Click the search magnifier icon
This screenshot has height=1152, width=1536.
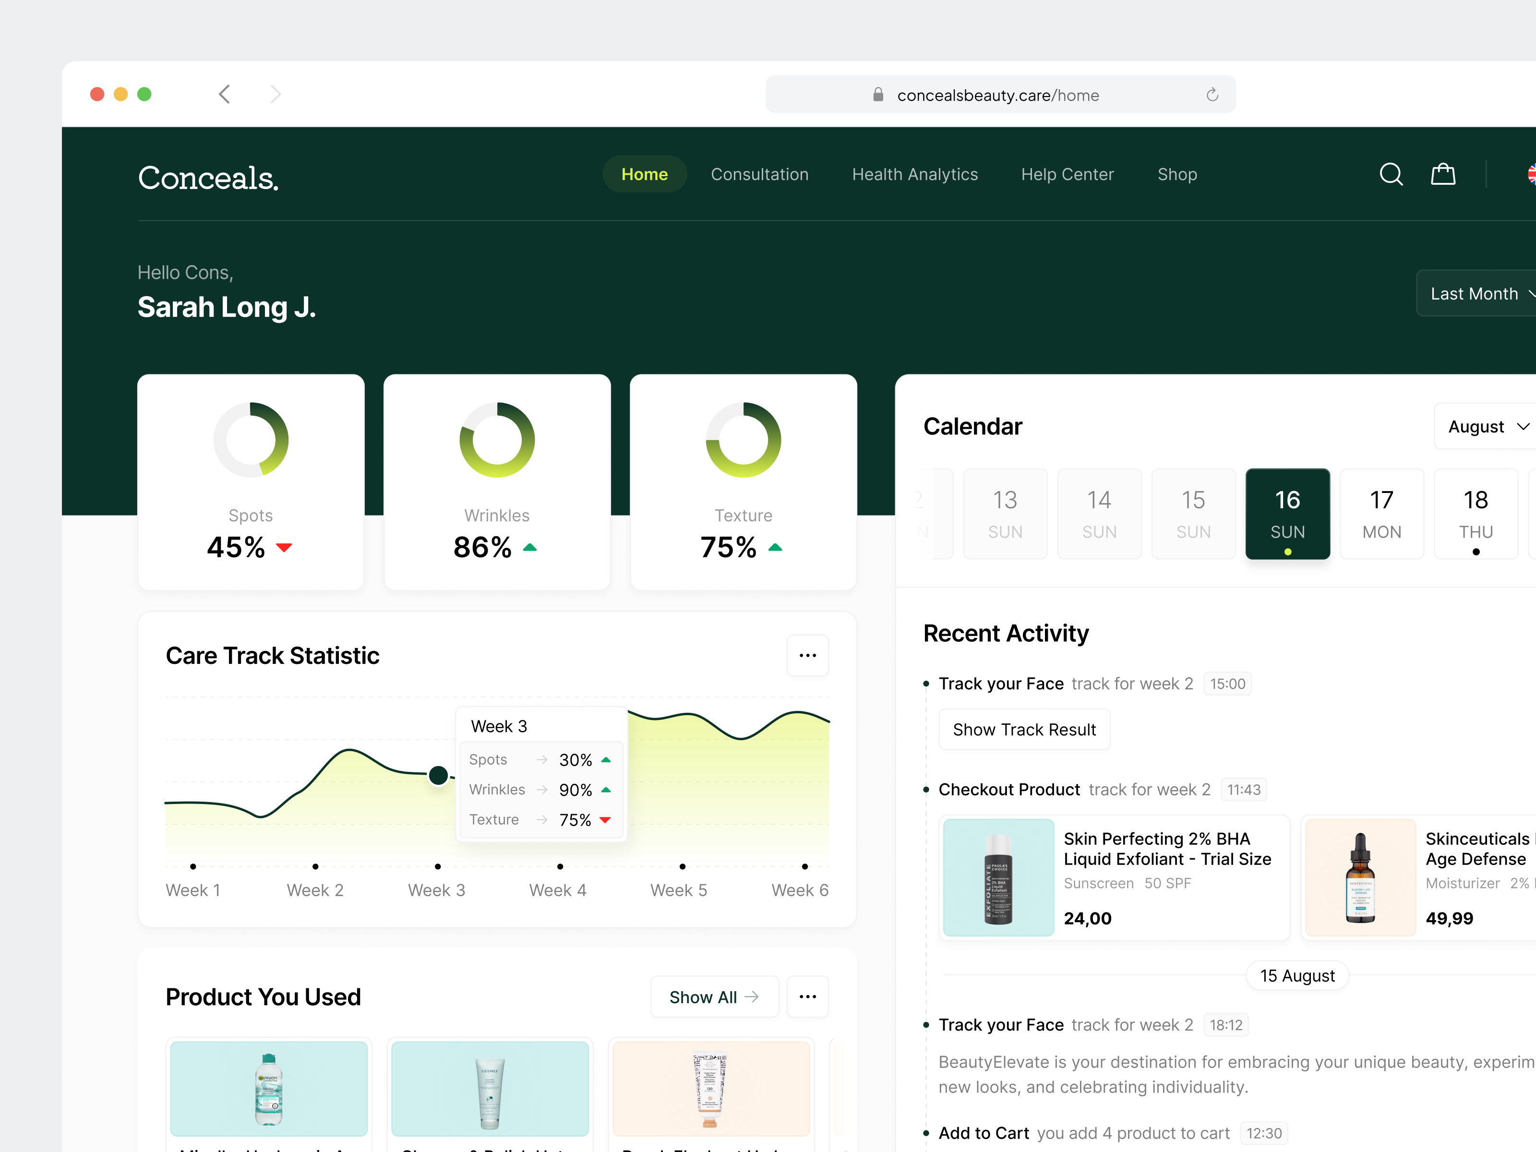pyautogui.click(x=1391, y=174)
